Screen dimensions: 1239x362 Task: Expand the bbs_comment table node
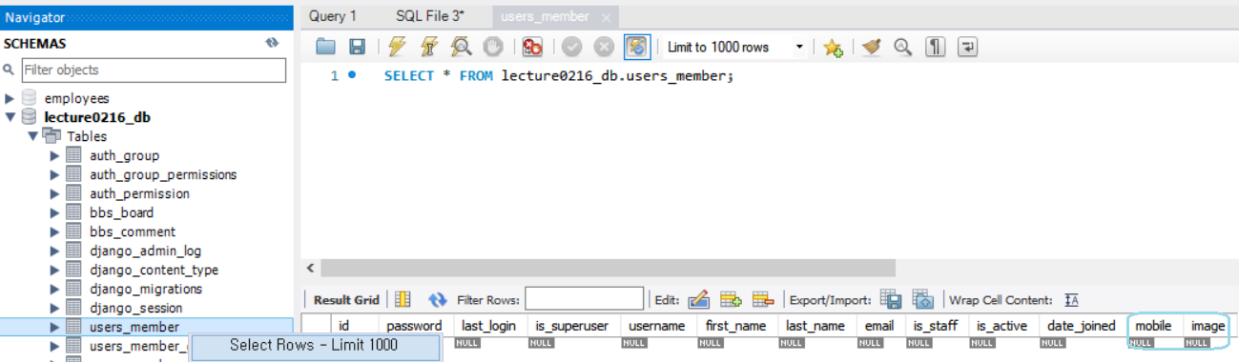click(55, 231)
